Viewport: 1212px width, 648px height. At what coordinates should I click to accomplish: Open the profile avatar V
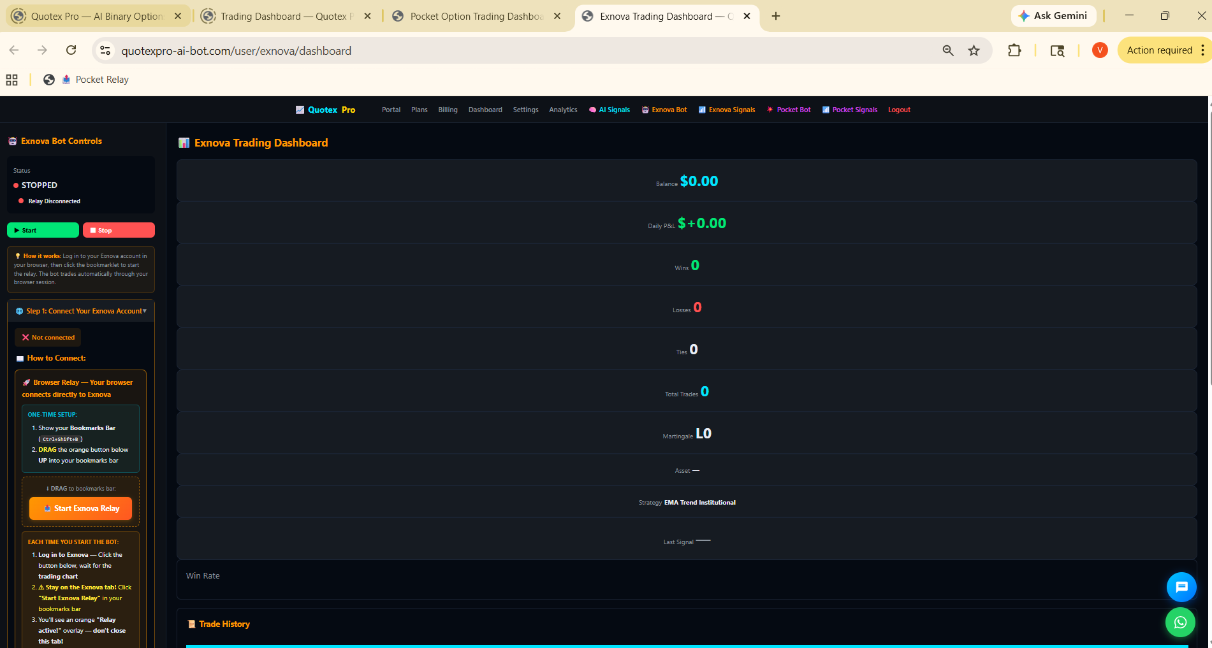click(1100, 50)
